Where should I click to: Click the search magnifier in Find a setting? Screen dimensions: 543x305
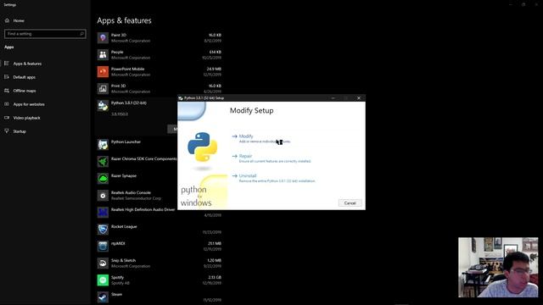[x=82, y=34]
